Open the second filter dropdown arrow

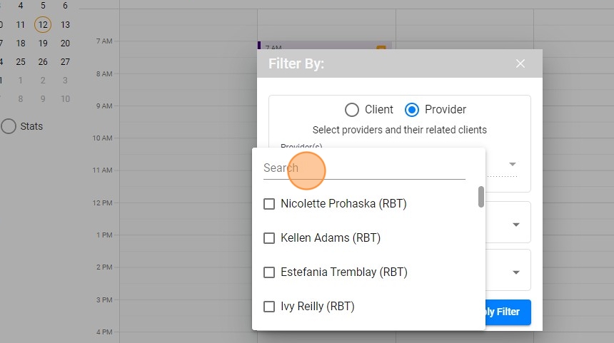tap(515, 225)
